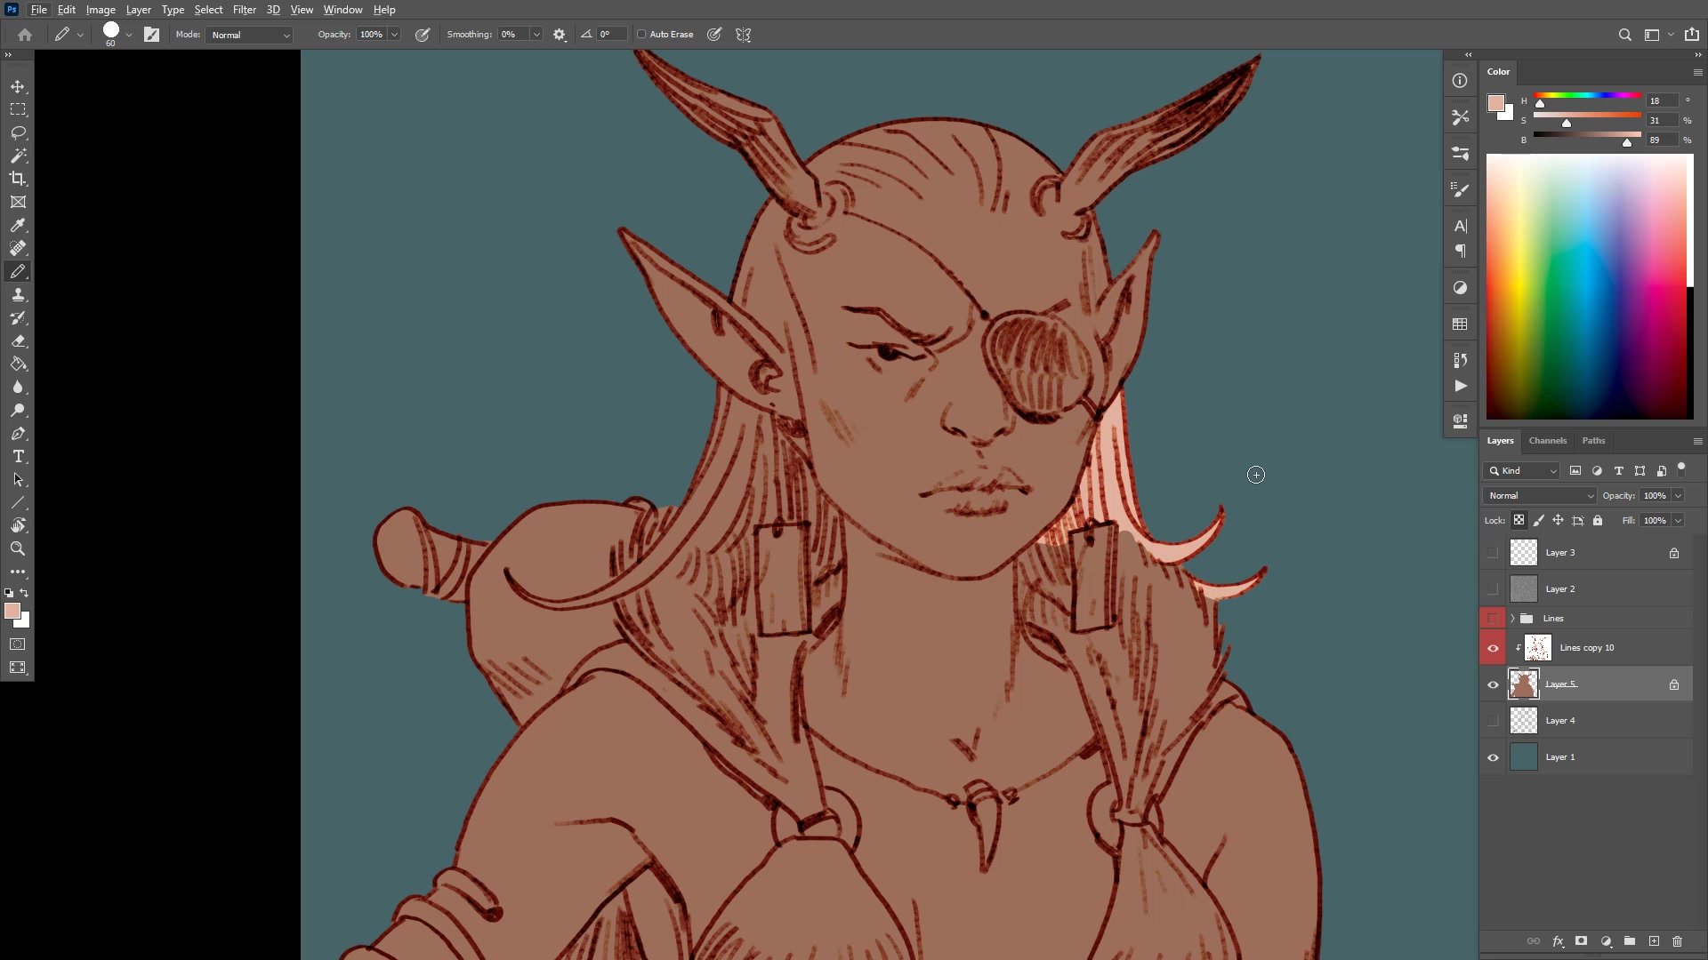
Task: Select the Horizontal Type tool
Action: tap(18, 457)
